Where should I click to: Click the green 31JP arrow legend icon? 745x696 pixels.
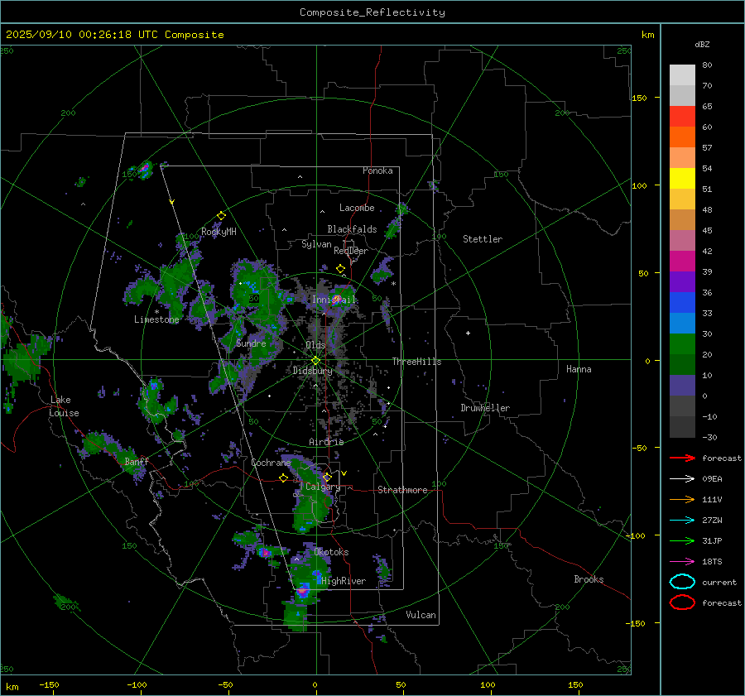pyautogui.click(x=682, y=540)
